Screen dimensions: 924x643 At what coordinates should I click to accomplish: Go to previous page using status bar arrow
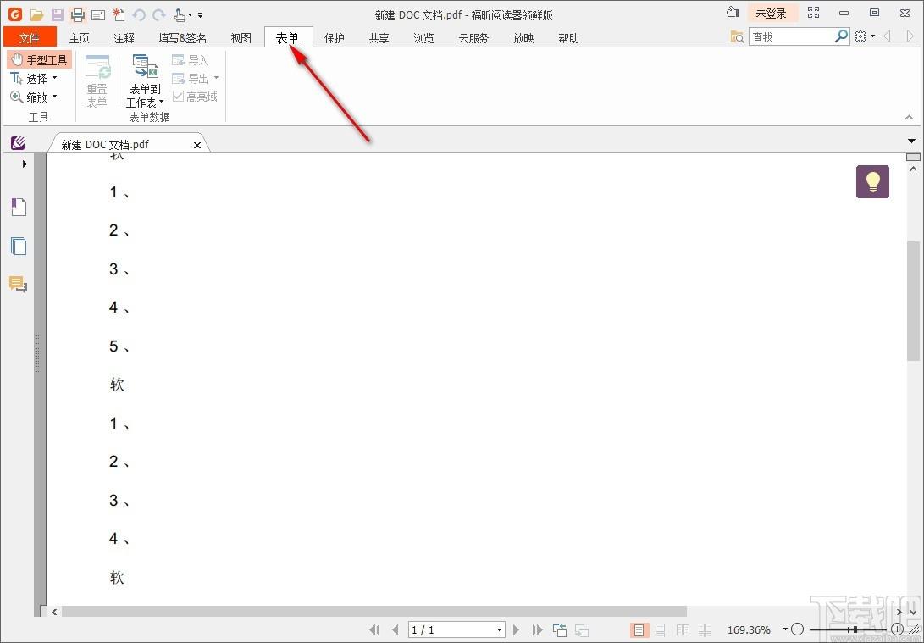point(396,630)
